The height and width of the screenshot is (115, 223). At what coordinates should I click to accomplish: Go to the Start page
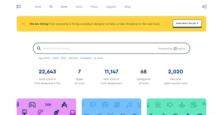coord(38,7)
